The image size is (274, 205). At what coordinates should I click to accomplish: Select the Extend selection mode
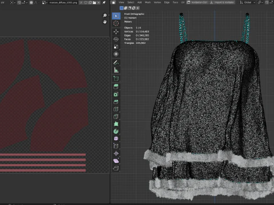(x=126, y=8)
